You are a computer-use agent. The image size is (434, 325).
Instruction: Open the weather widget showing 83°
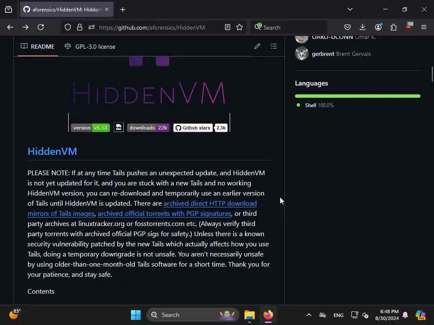15,314
